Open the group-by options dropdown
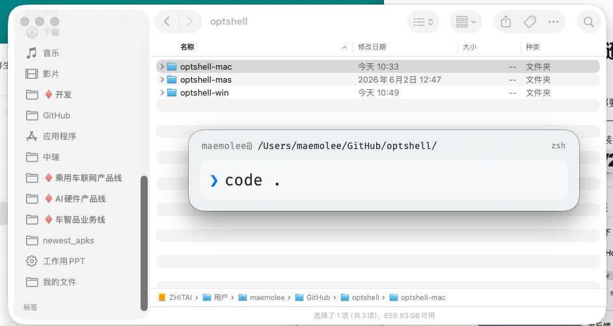The height and width of the screenshot is (326, 613). pyautogui.click(x=466, y=22)
